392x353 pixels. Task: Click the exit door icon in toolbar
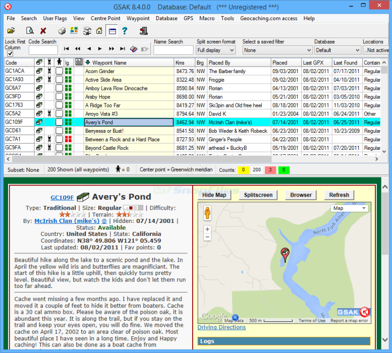coord(143,31)
